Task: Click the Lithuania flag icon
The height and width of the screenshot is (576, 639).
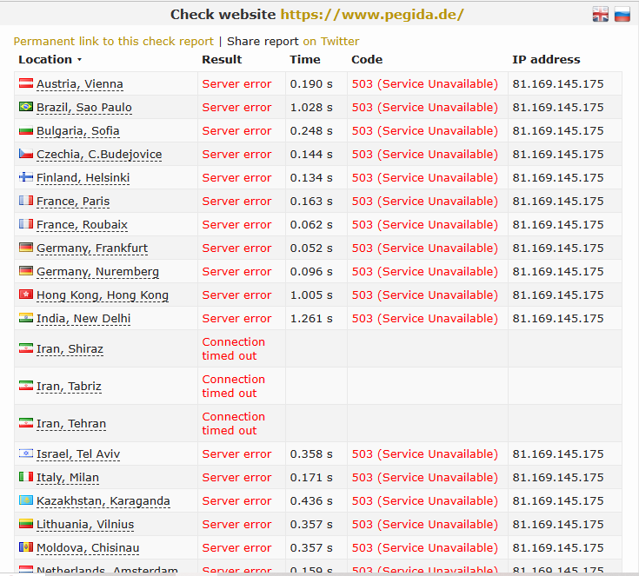Action: pyautogui.click(x=26, y=524)
